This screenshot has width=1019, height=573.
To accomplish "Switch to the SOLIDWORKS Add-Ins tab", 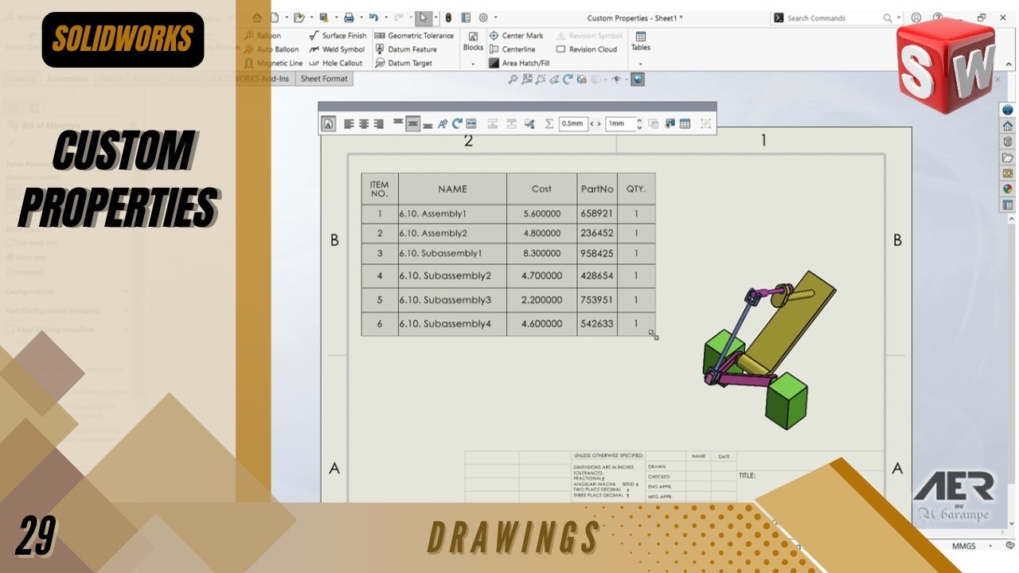I will [249, 79].
